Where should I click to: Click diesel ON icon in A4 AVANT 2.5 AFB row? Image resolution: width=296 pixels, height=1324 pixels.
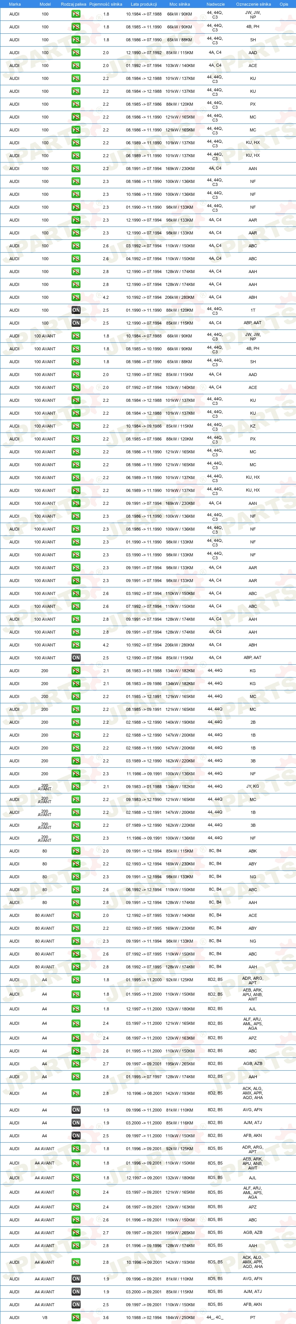pyautogui.click(x=76, y=1304)
